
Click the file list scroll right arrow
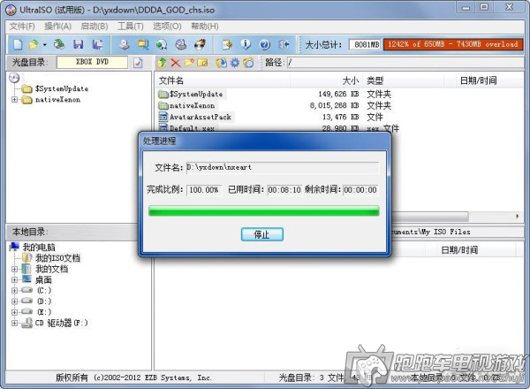pyautogui.click(x=518, y=216)
